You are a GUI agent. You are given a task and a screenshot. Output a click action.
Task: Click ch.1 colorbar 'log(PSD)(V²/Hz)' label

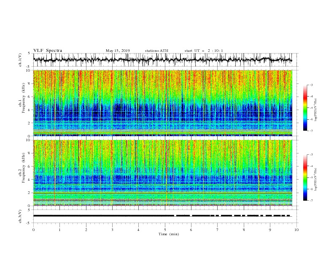(316, 110)
